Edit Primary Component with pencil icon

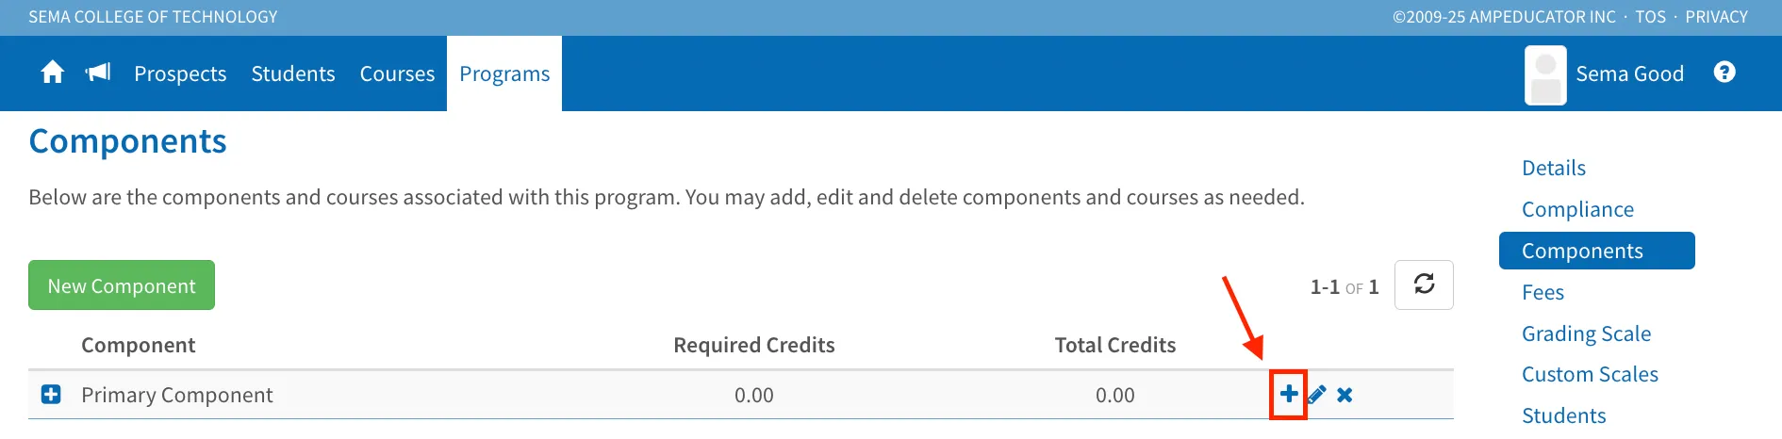1317,395
